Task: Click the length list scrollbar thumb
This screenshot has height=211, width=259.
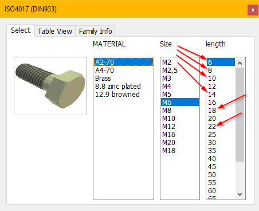Action: (240, 115)
